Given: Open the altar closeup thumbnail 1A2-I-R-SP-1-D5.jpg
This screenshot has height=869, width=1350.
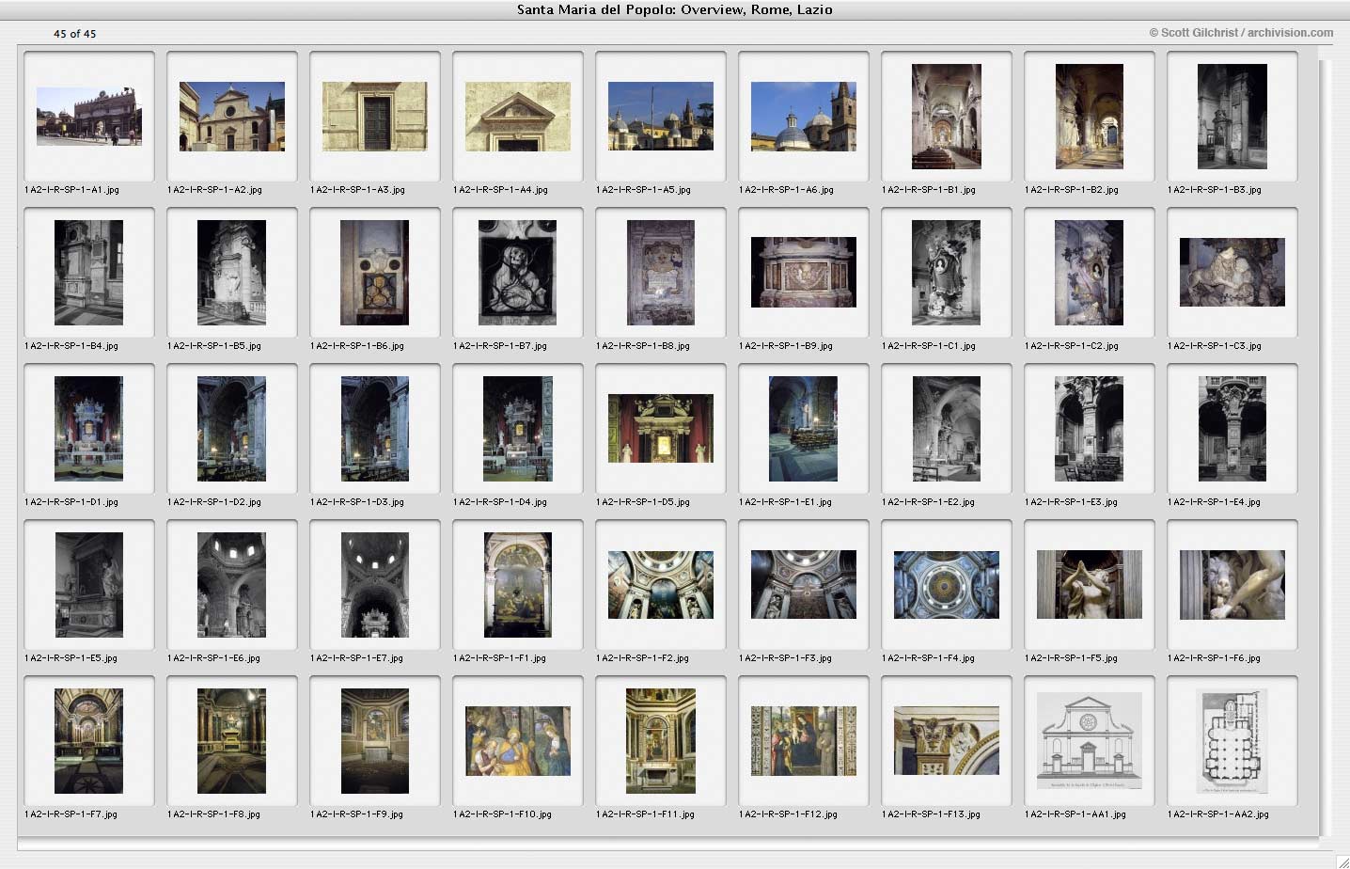Looking at the screenshot, I should pyautogui.click(x=661, y=429).
